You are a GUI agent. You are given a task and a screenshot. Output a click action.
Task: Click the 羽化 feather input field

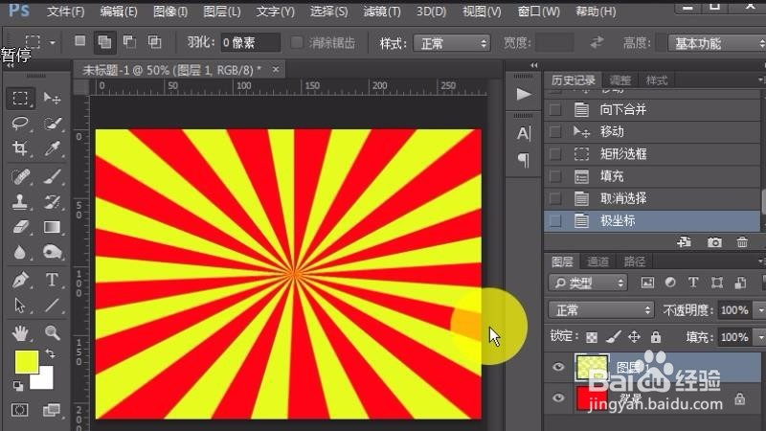tap(250, 42)
